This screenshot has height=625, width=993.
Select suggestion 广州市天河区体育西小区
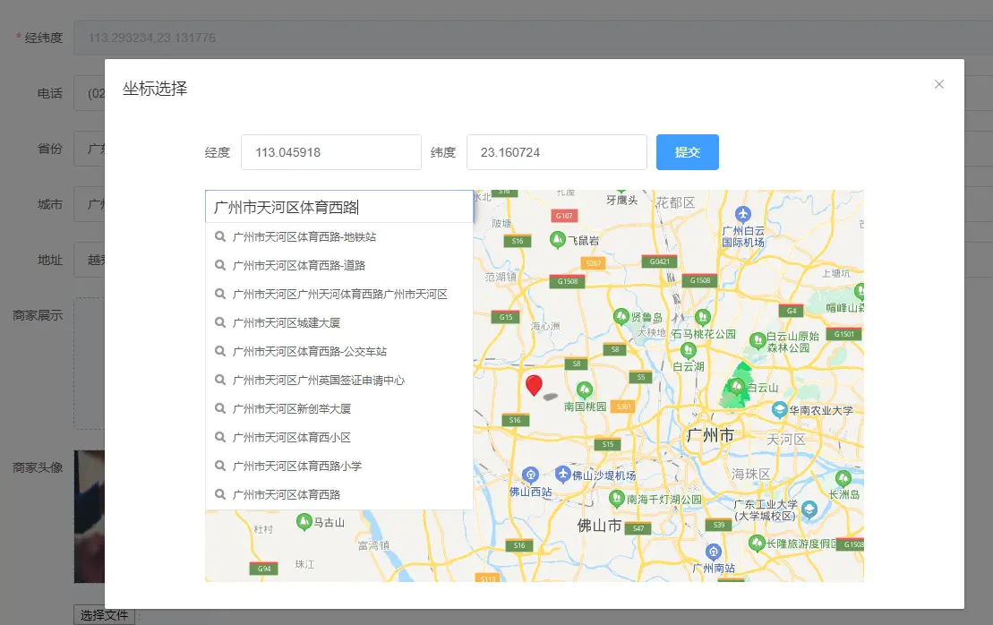tap(338, 437)
